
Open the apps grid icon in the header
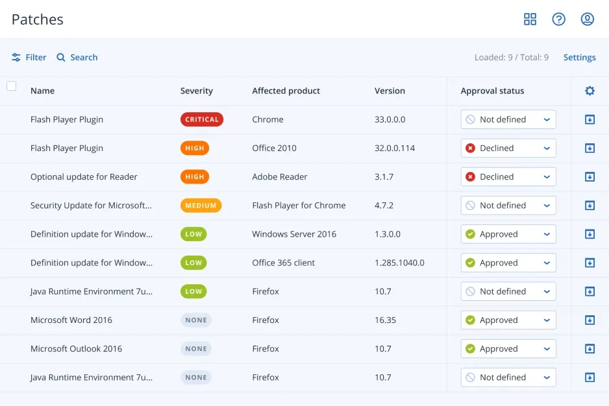click(x=530, y=19)
